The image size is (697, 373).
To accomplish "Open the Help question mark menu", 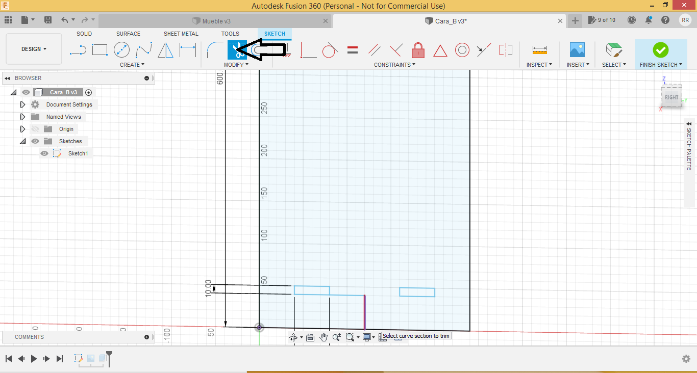I will (x=665, y=20).
